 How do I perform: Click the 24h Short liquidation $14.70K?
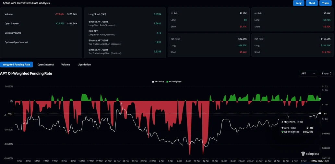click(x=327, y=52)
